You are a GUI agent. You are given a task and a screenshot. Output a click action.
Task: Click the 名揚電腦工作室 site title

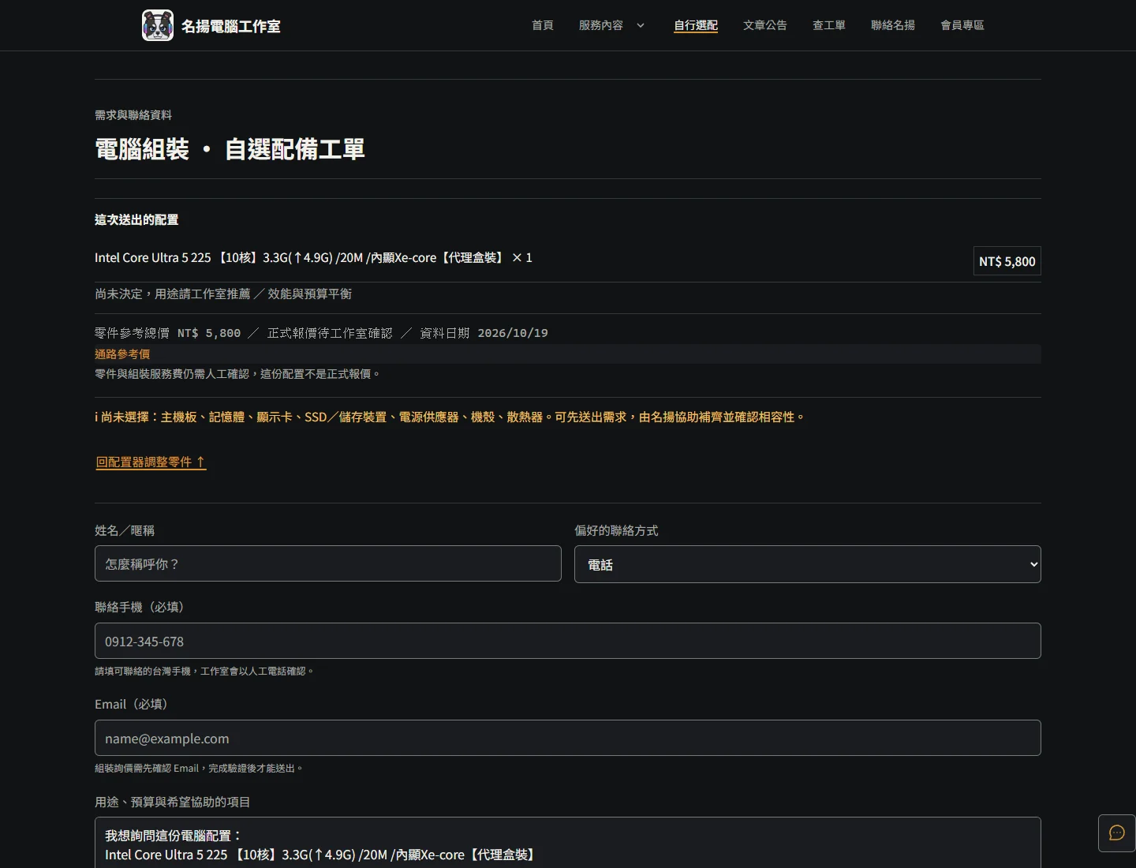pyautogui.click(x=231, y=26)
